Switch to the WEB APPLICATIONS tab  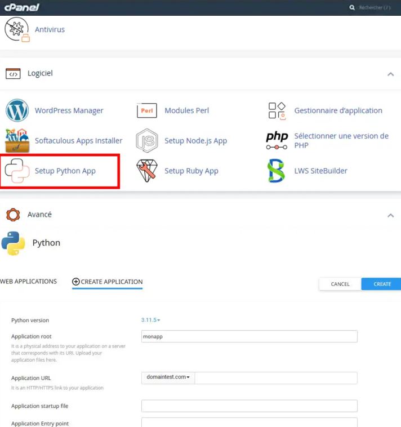[x=28, y=281]
